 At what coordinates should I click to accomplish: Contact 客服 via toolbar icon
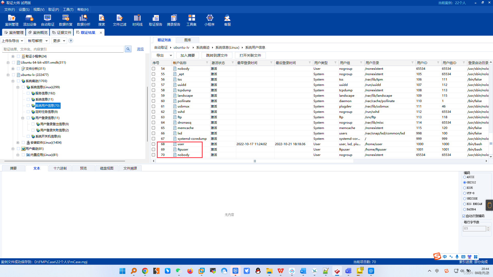click(227, 20)
